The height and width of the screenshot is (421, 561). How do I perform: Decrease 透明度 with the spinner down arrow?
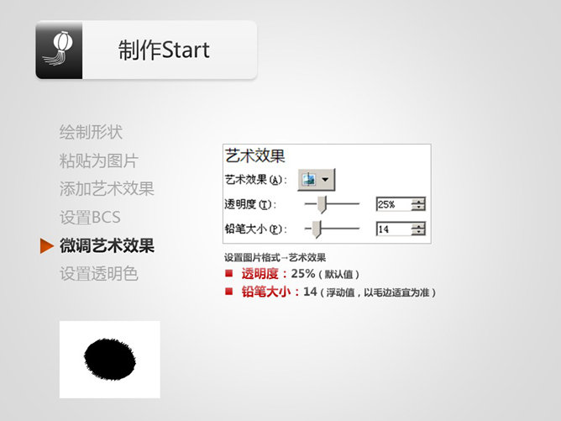(418, 208)
